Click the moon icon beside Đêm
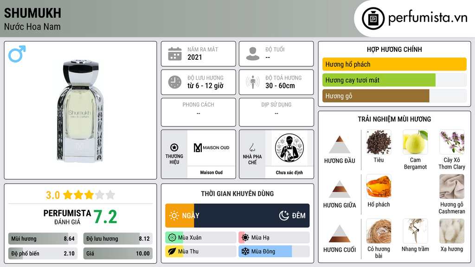Viewport: 475px width, 267px height. pos(284,216)
